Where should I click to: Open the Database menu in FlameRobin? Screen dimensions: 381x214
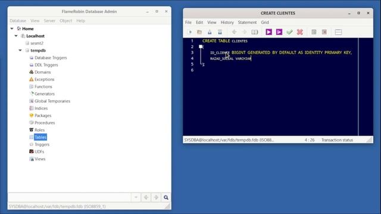coord(18,21)
